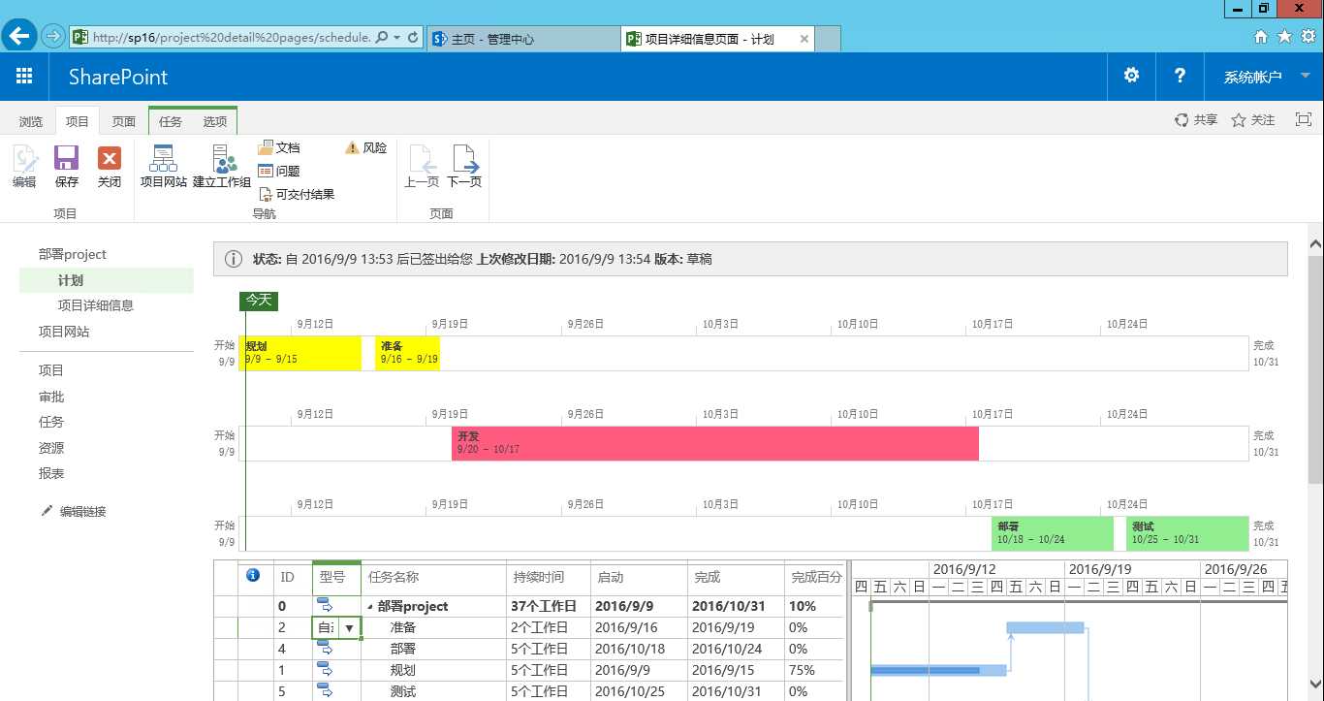Open task mode dropdown in 准备 row
The height and width of the screenshot is (701, 1324).
pos(349,627)
